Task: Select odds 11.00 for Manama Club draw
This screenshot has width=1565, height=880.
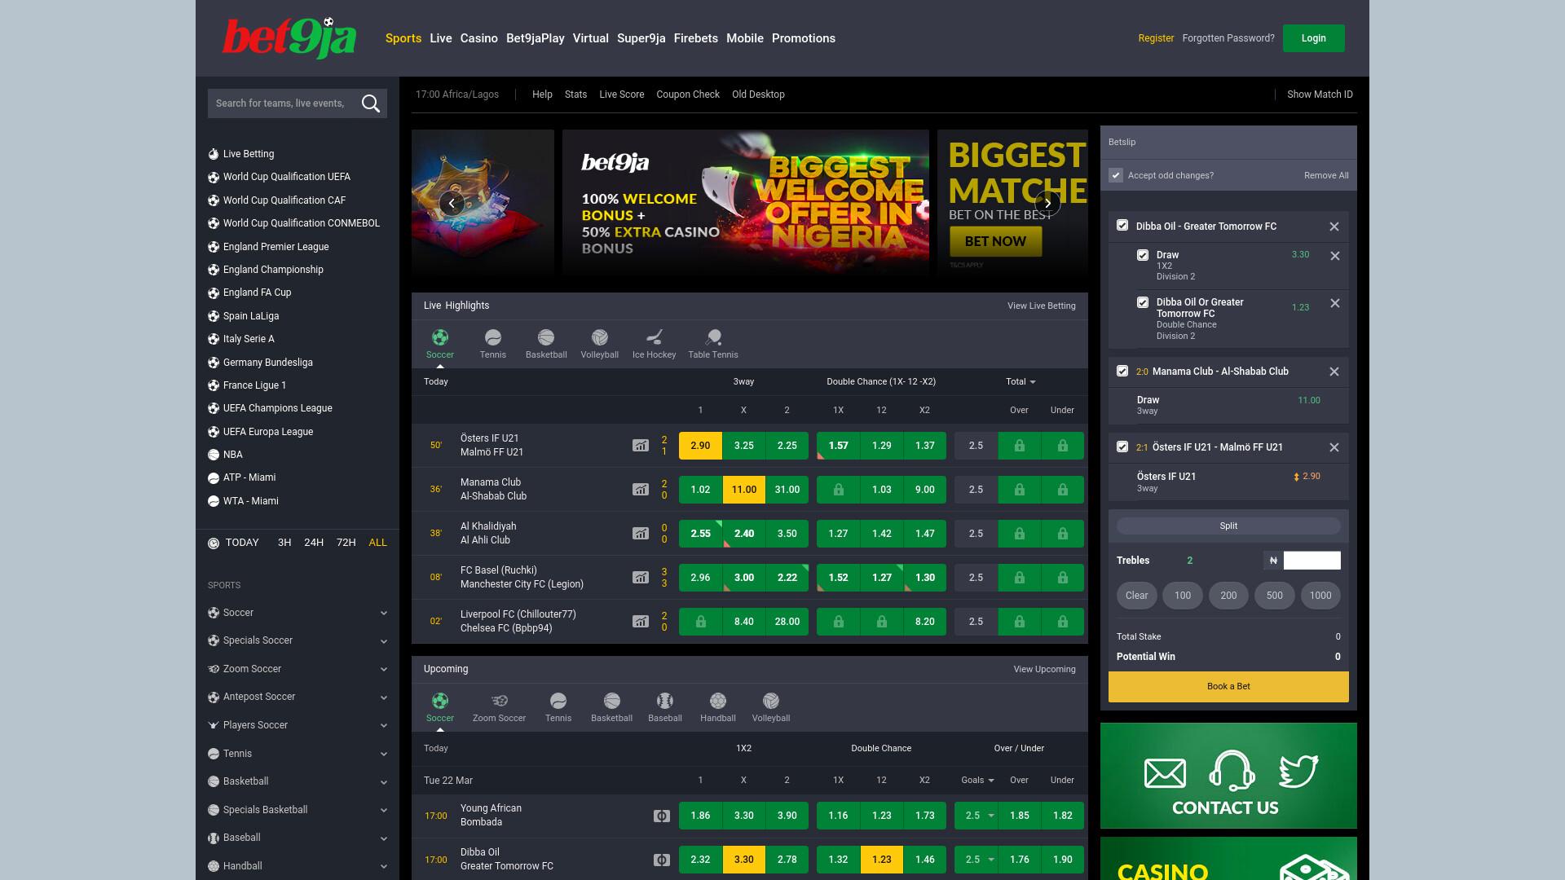Action: tap(744, 490)
